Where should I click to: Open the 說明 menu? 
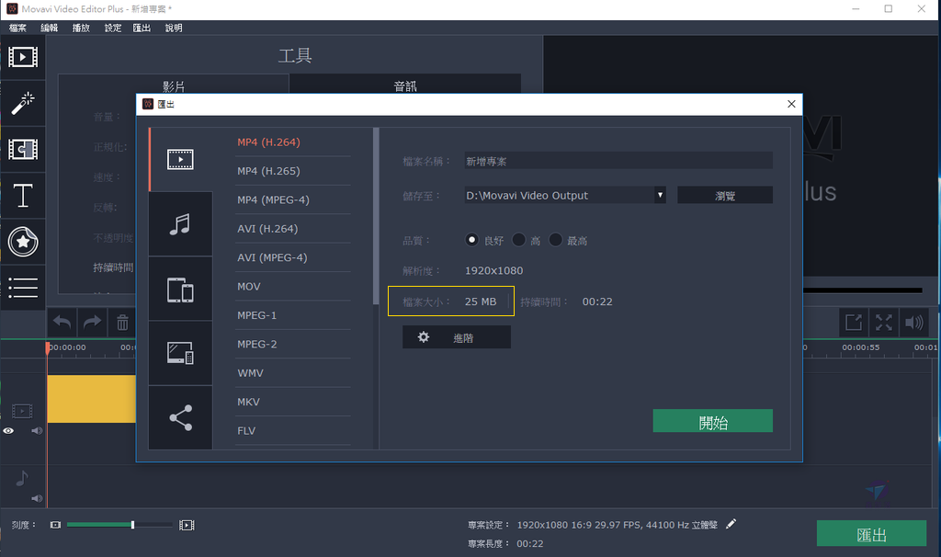coord(174,28)
